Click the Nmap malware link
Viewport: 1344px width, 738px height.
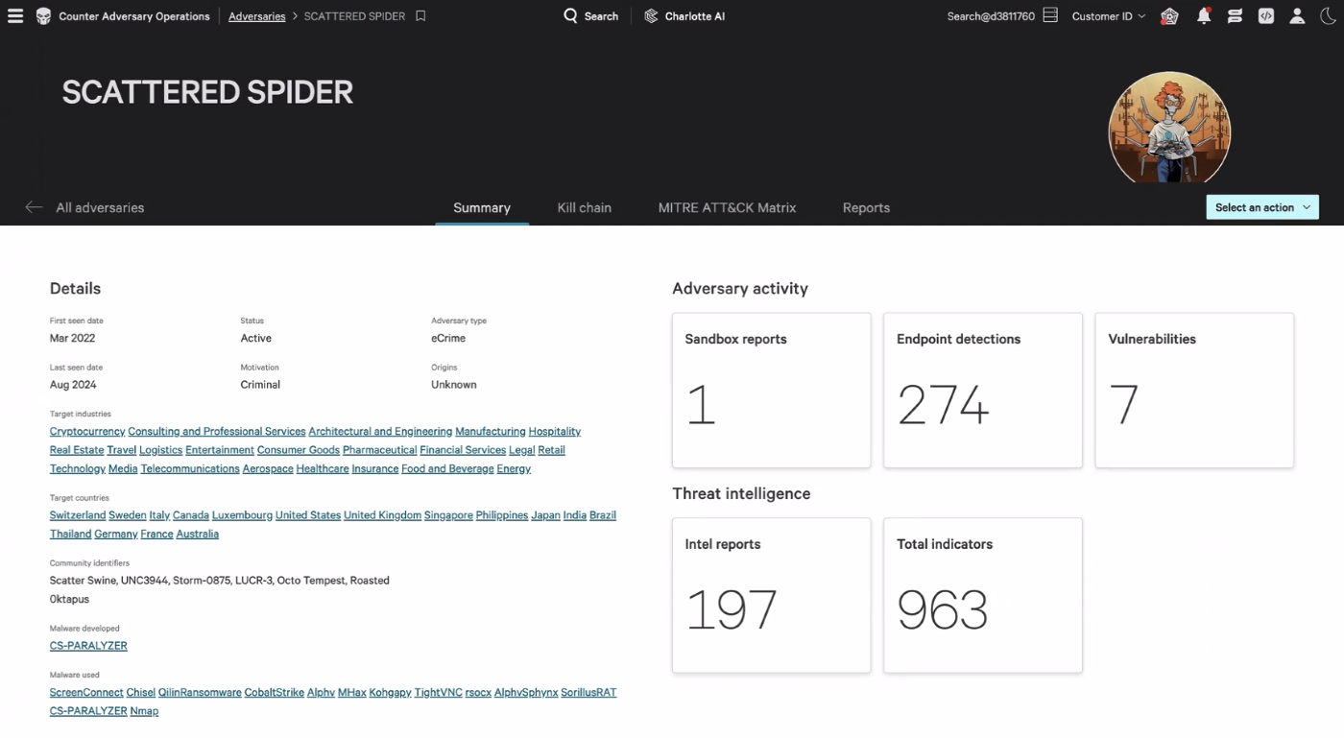144,711
